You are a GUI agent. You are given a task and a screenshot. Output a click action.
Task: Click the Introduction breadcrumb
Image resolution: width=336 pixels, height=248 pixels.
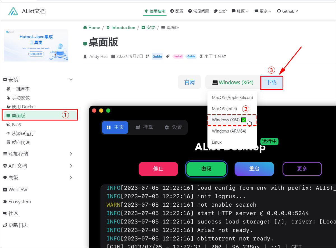pyautogui.click(x=121, y=28)
